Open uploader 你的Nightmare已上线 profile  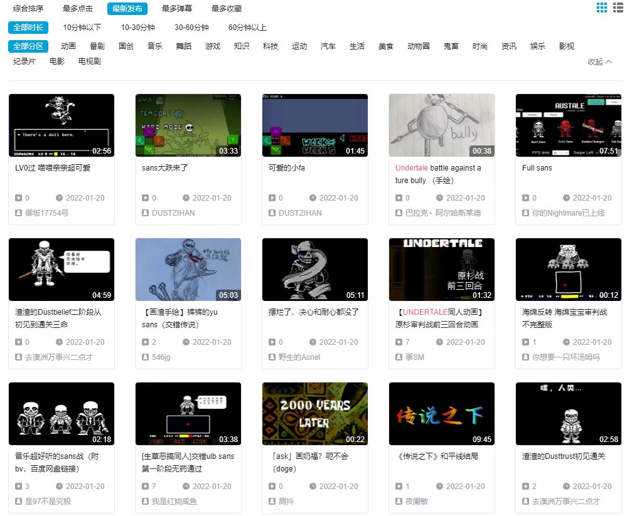[569, 213]
